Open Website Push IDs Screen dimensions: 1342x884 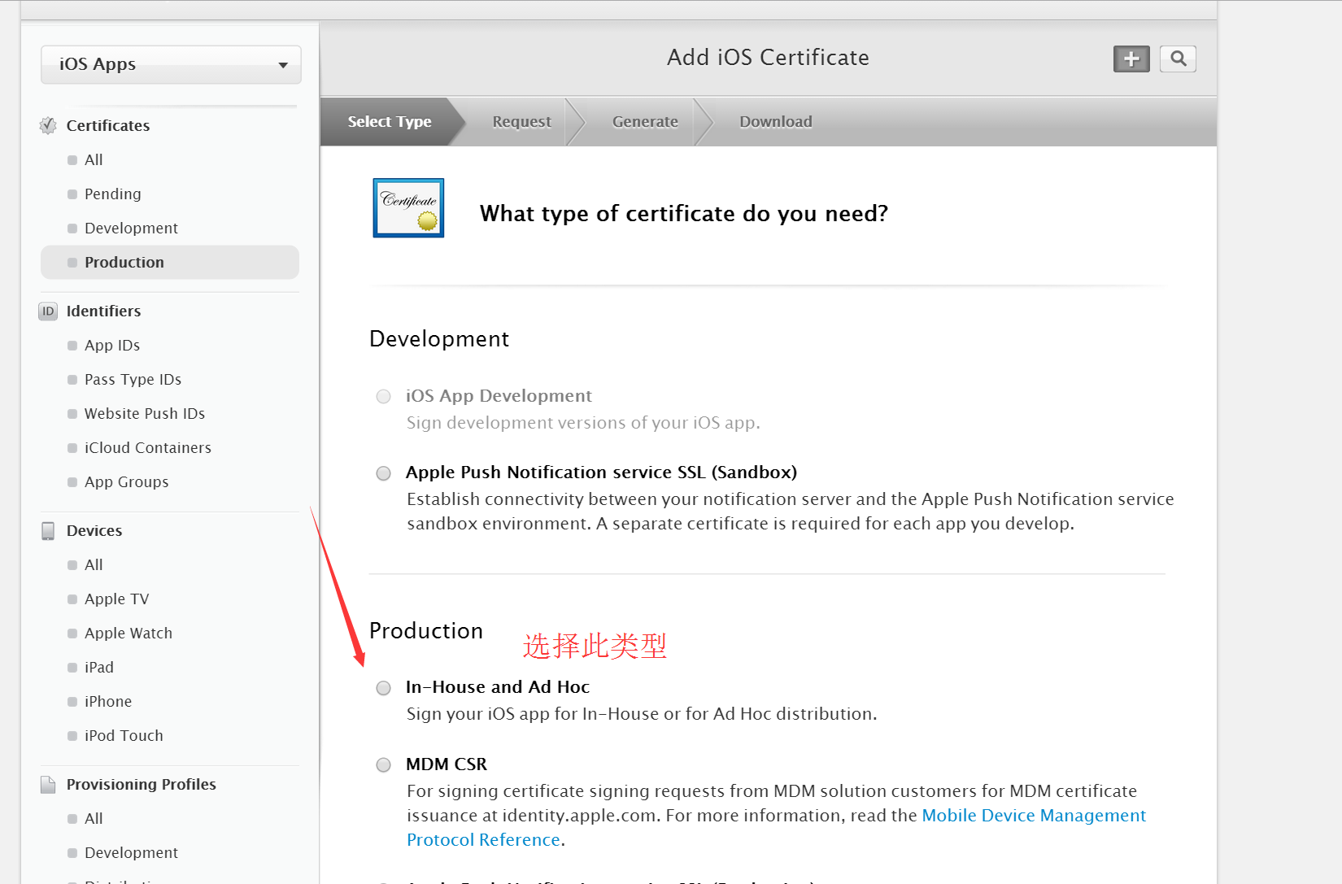145,414
